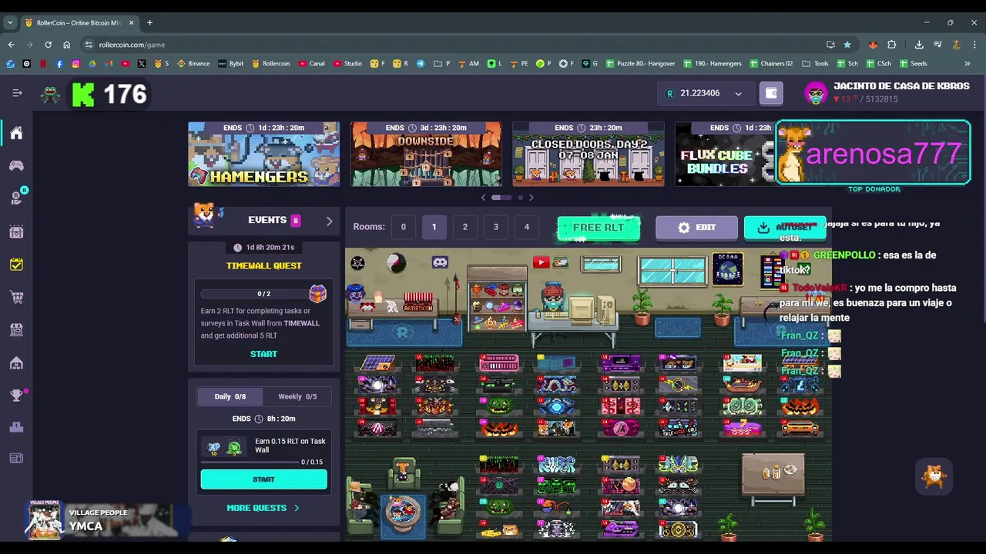Switch to room 2

[x=464, y=227]
